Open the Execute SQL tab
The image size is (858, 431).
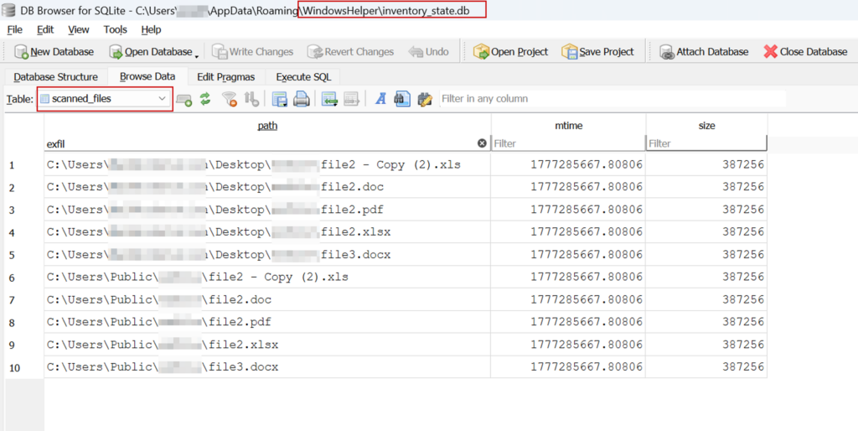click(x=303, y=77)
